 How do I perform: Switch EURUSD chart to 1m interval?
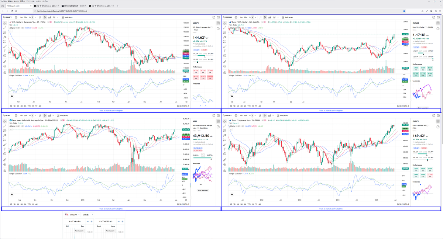point(241,17)
